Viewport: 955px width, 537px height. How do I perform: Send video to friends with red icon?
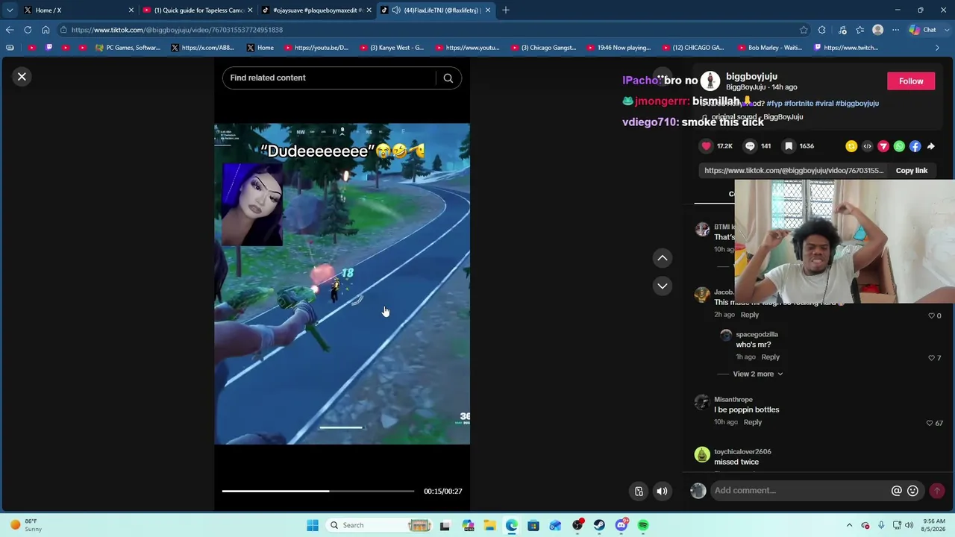tap(883, 146)
